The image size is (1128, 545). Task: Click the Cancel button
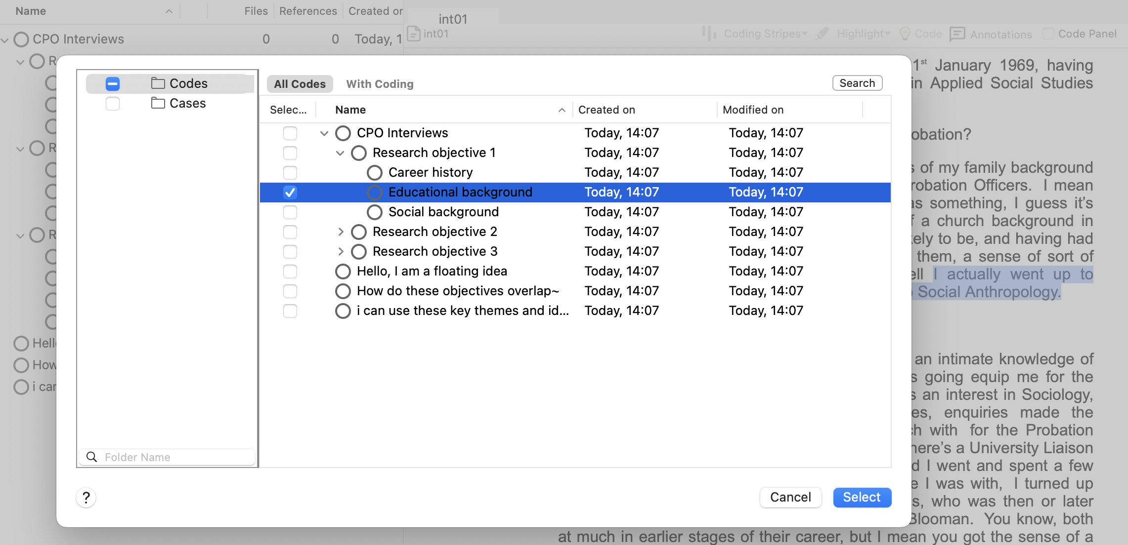pos(790,497)
